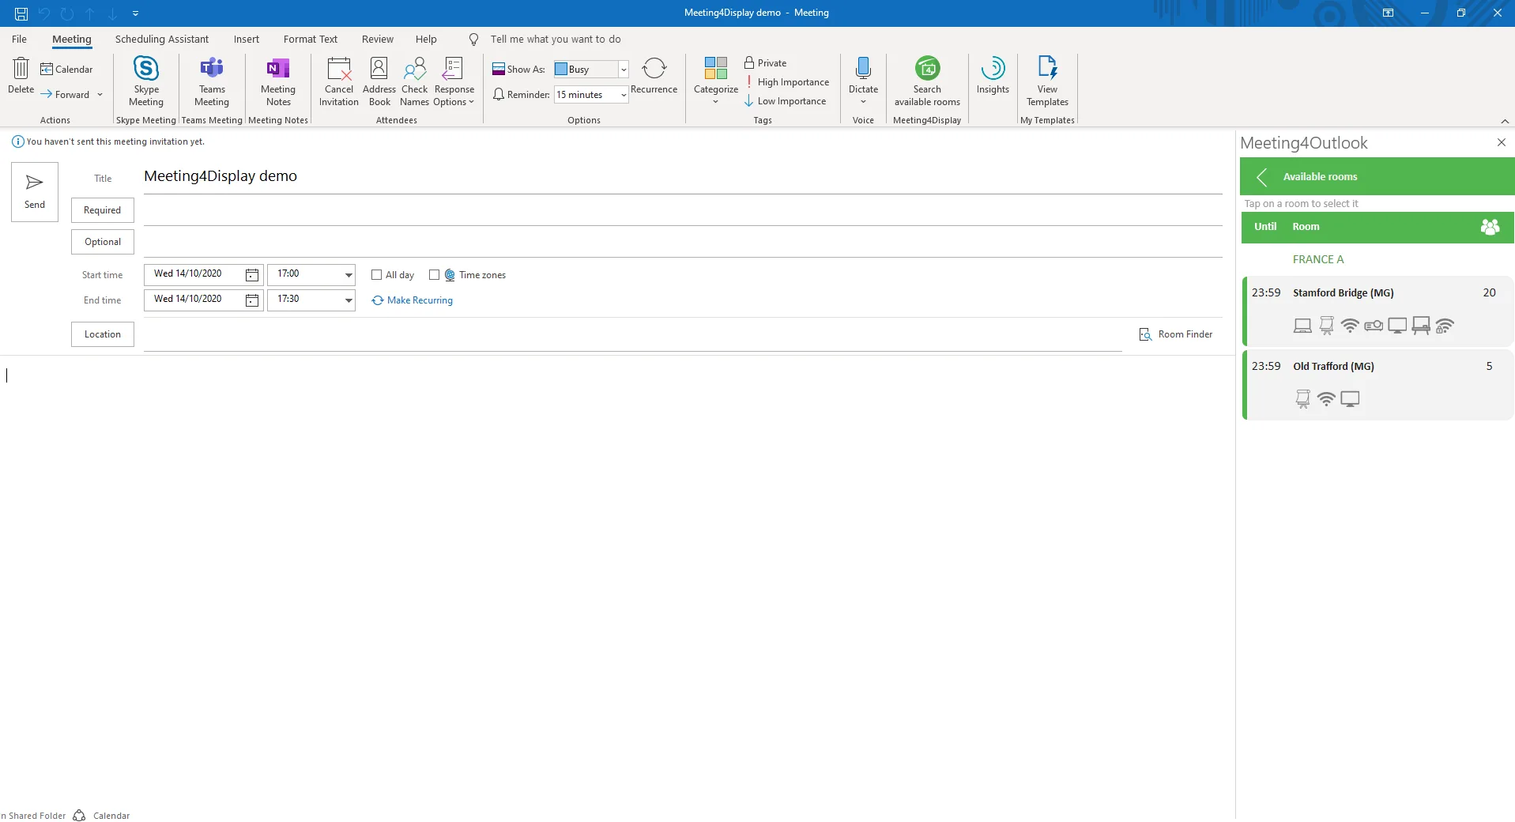
Task: Send the meeting invitation
Action: pyautogui.click(x=35, y=192)
